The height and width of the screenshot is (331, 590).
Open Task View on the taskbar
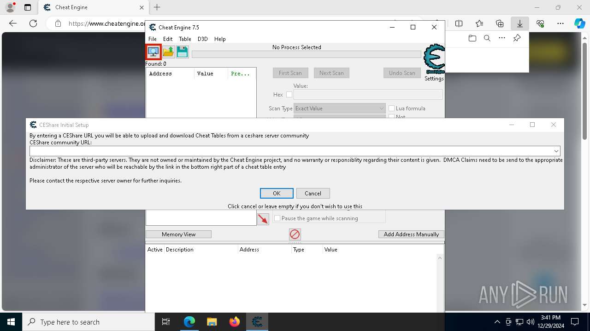166,322
